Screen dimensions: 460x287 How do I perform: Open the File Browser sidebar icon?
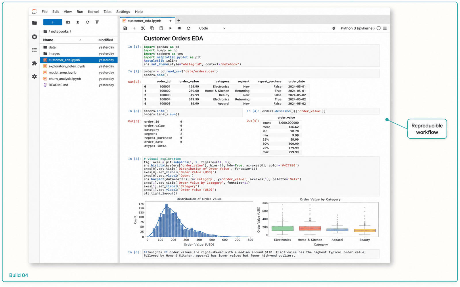click(x=34, y=23)
